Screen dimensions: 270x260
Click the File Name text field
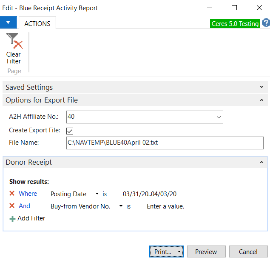click(165, 143)
